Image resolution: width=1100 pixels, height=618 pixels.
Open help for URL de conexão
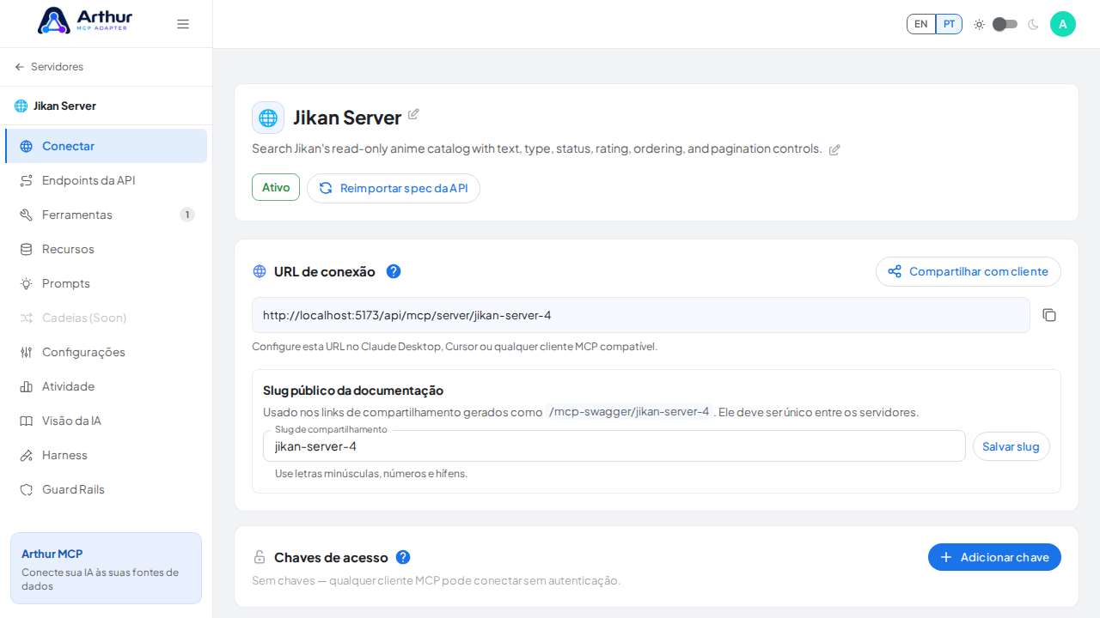(394, 271)
